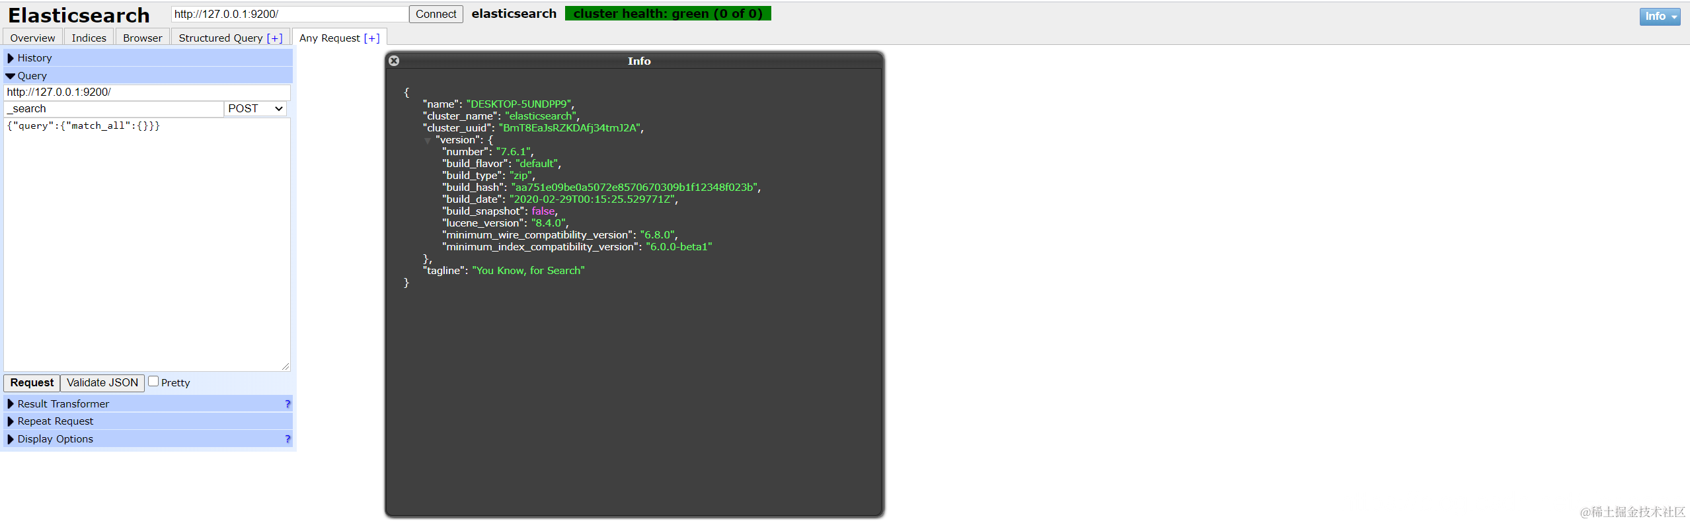Open Display Options help question mark
Viewport: 1690px width, 523px height.
(x=288, y=438)
